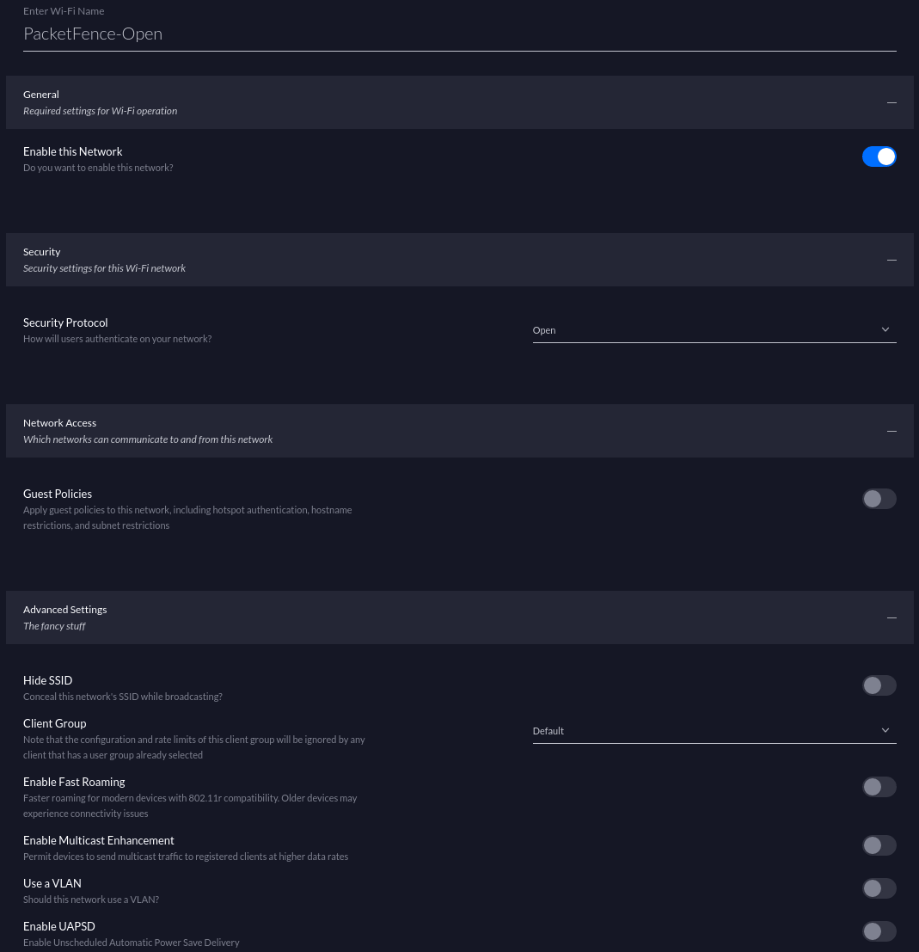The height and width of the screenshot is (952, 919).
Task: Collapse the General section minus icon
Action: [891, 102]
